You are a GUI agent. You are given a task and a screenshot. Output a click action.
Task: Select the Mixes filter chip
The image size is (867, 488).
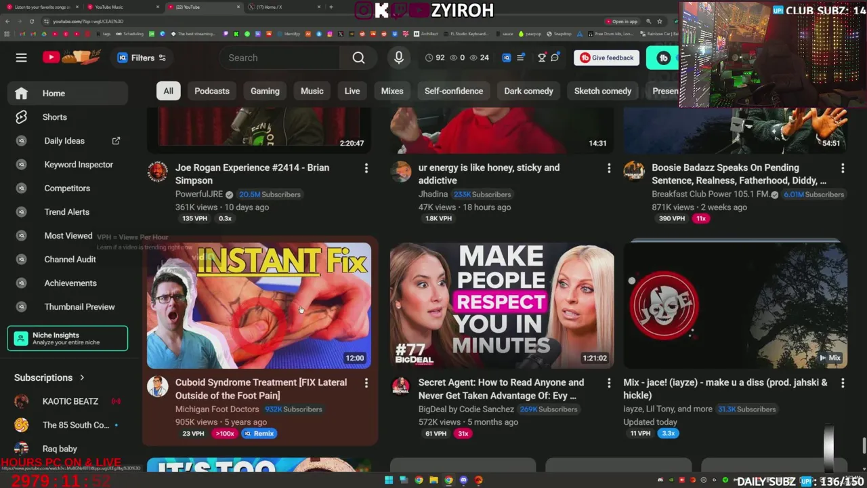(392, 91)
